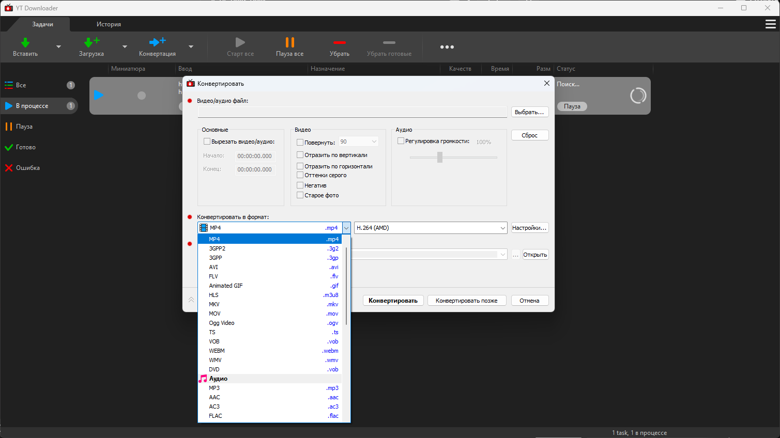780x438 pixels.
Task: Adjust the audio volume slider handle
Action: click(440, 157)
